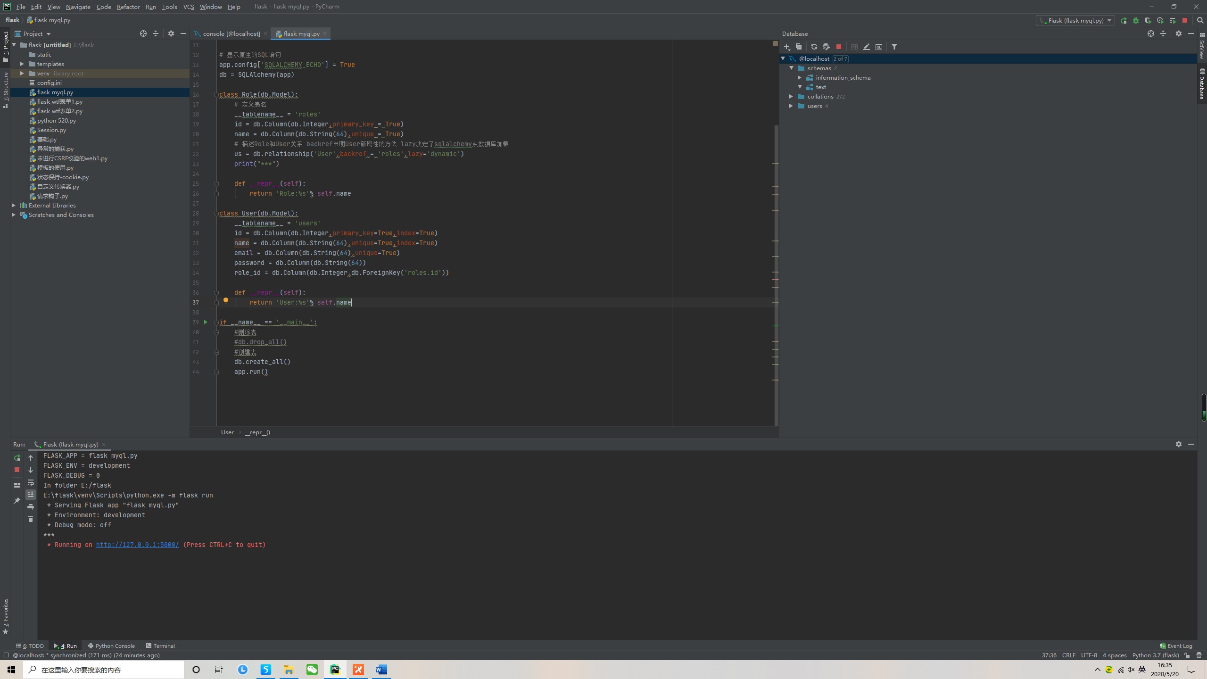Refresh the database with the sync icon
This screenshot has width=1207, height=679.
pos(814,47)
